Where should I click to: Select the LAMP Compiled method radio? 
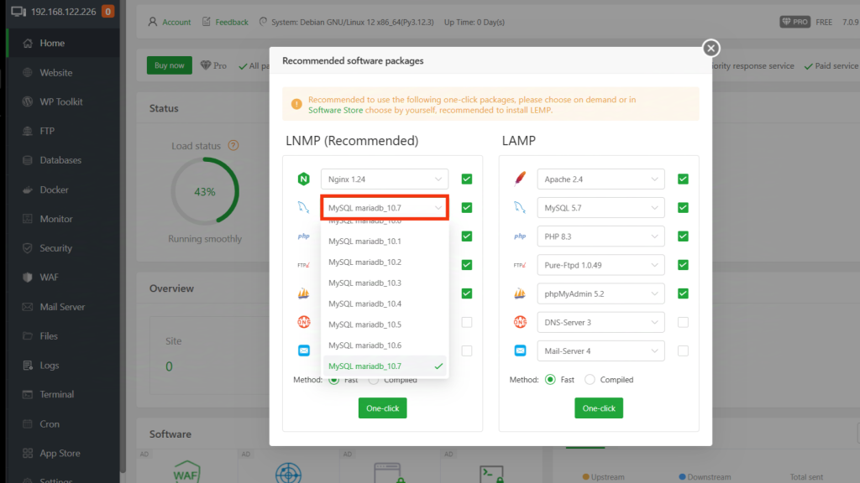[590, 380]
